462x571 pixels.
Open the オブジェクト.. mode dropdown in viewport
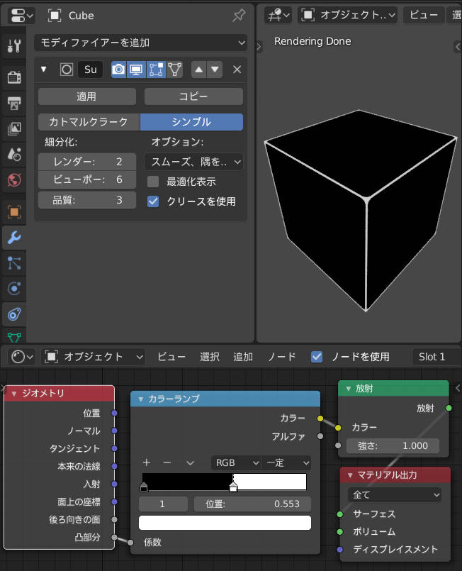[347, 15]
